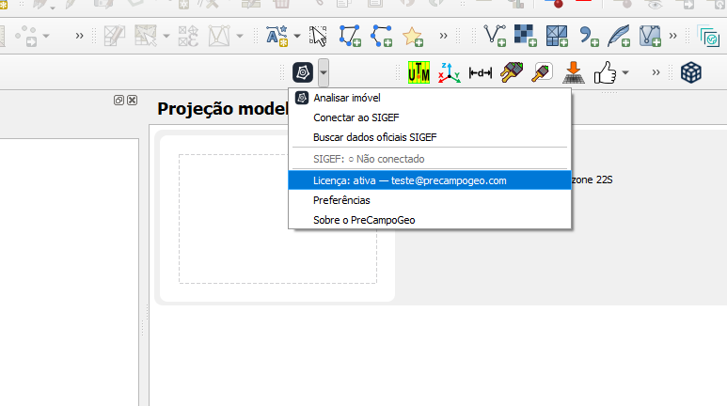Click the Projeção model heading text

coord(223,109)
